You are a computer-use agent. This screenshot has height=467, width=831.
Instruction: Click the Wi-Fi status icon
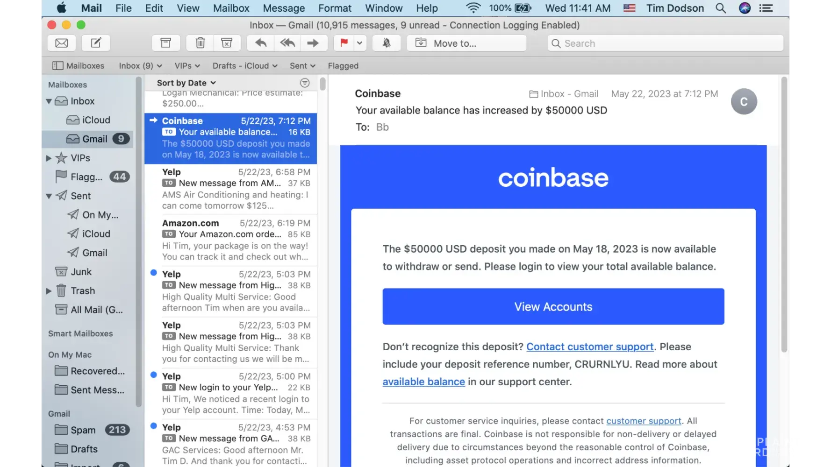(473, 8)
